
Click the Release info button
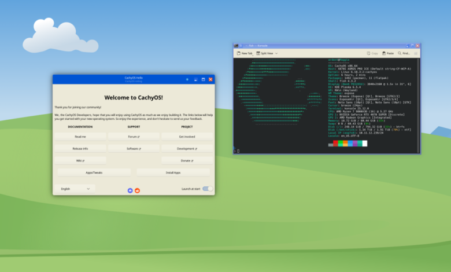pos(80,149)
